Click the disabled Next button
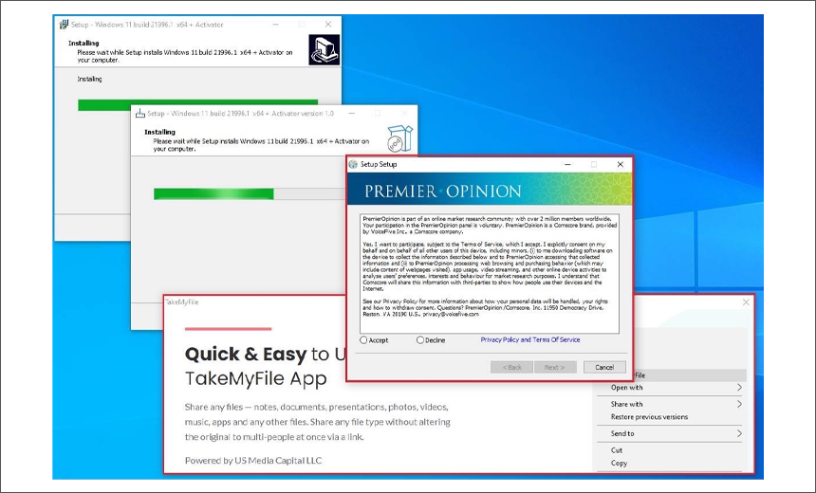816x493 pixels. pyautogui.click(x=555, y=367)
